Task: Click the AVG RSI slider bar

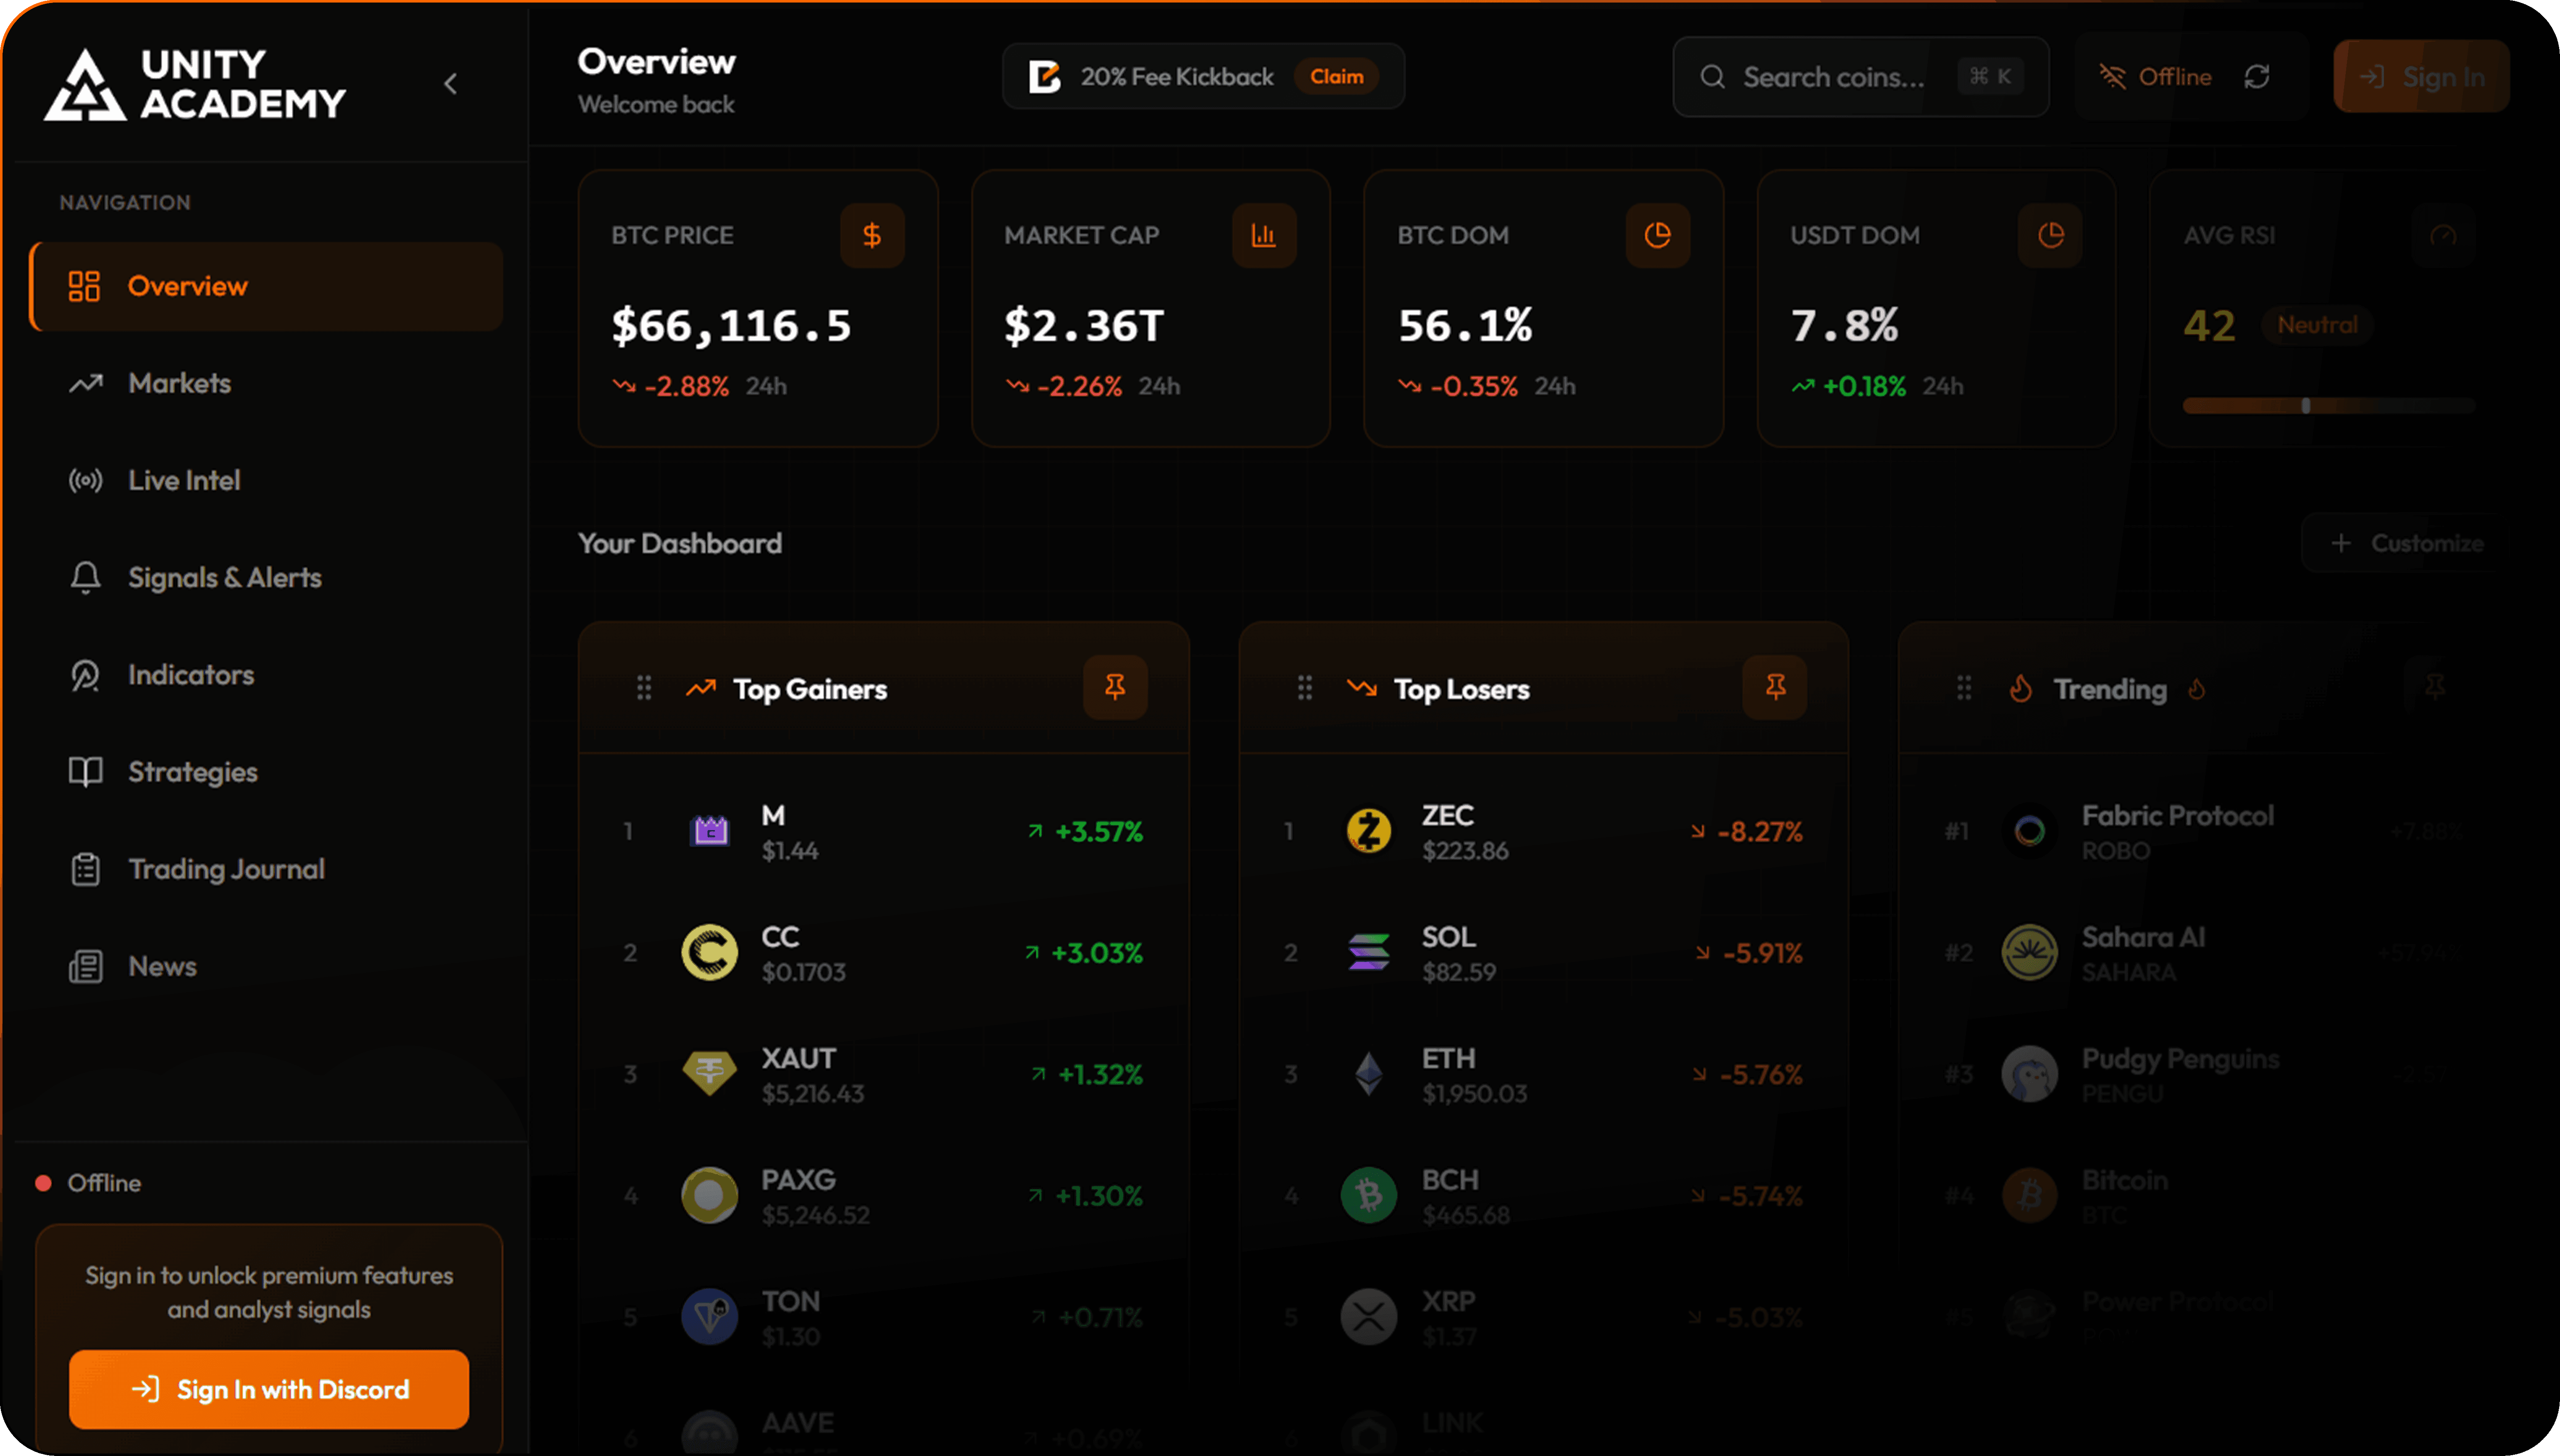Action: (x=2328, y=406)
